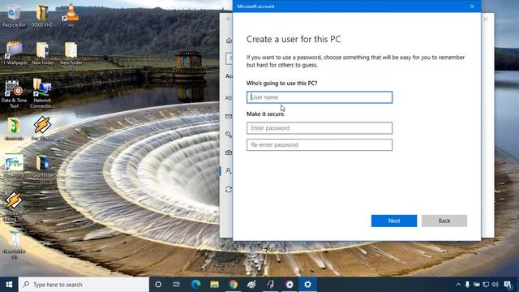Open the Recycle Bin desktop icon
519x292 pixels.
pyautogui.click(x=14, y=15)
